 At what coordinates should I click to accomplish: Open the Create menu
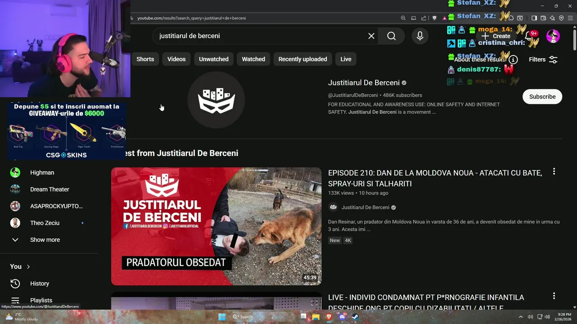[496, 36]
